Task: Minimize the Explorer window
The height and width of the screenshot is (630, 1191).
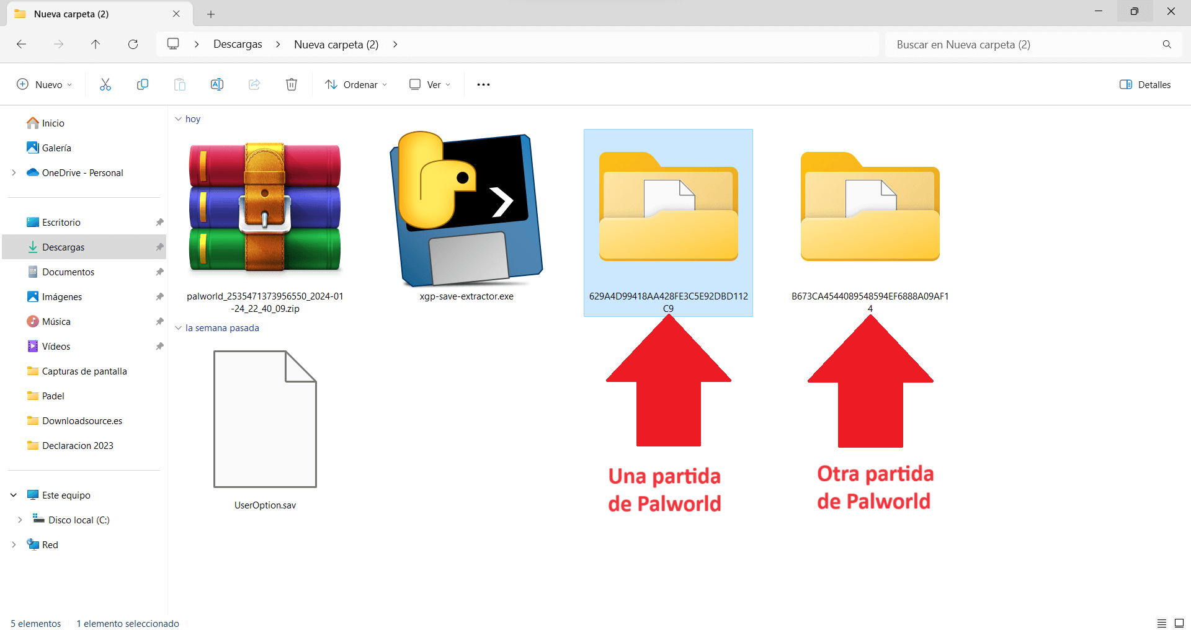Action: (1099, 11)
